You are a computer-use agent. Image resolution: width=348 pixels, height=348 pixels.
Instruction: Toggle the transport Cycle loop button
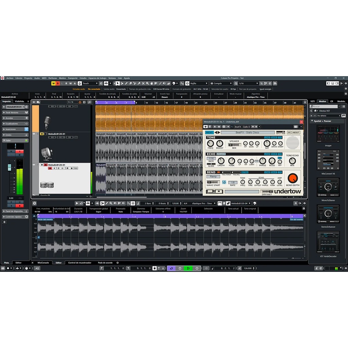pos(171,268)
